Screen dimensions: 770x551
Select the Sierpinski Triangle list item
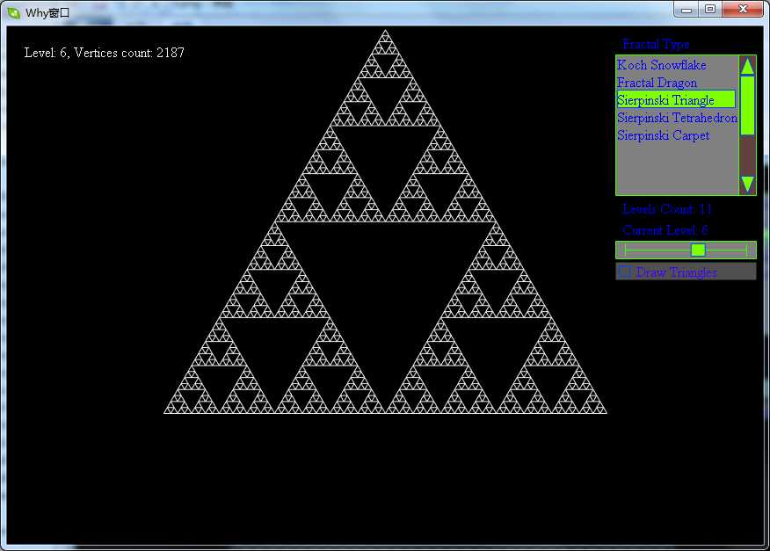[676, 99]
